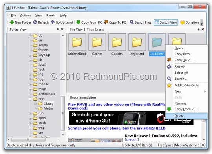The height and width of the screenshot is (154, 212).
Task: Select the Caches folder thumbnail
Action: (97, 45)
